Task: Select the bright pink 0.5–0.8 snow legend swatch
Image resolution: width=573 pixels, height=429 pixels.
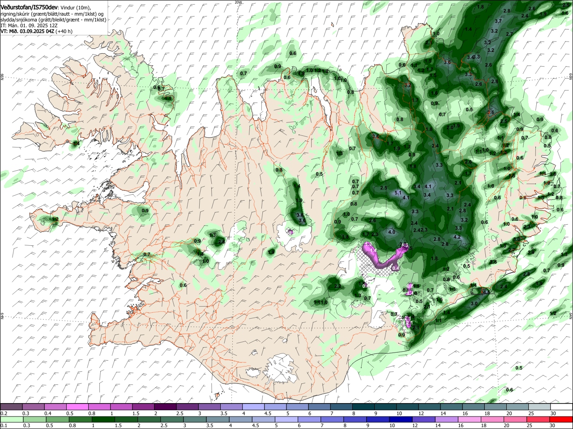Action: pyautogui.click(x=77, y=407)
